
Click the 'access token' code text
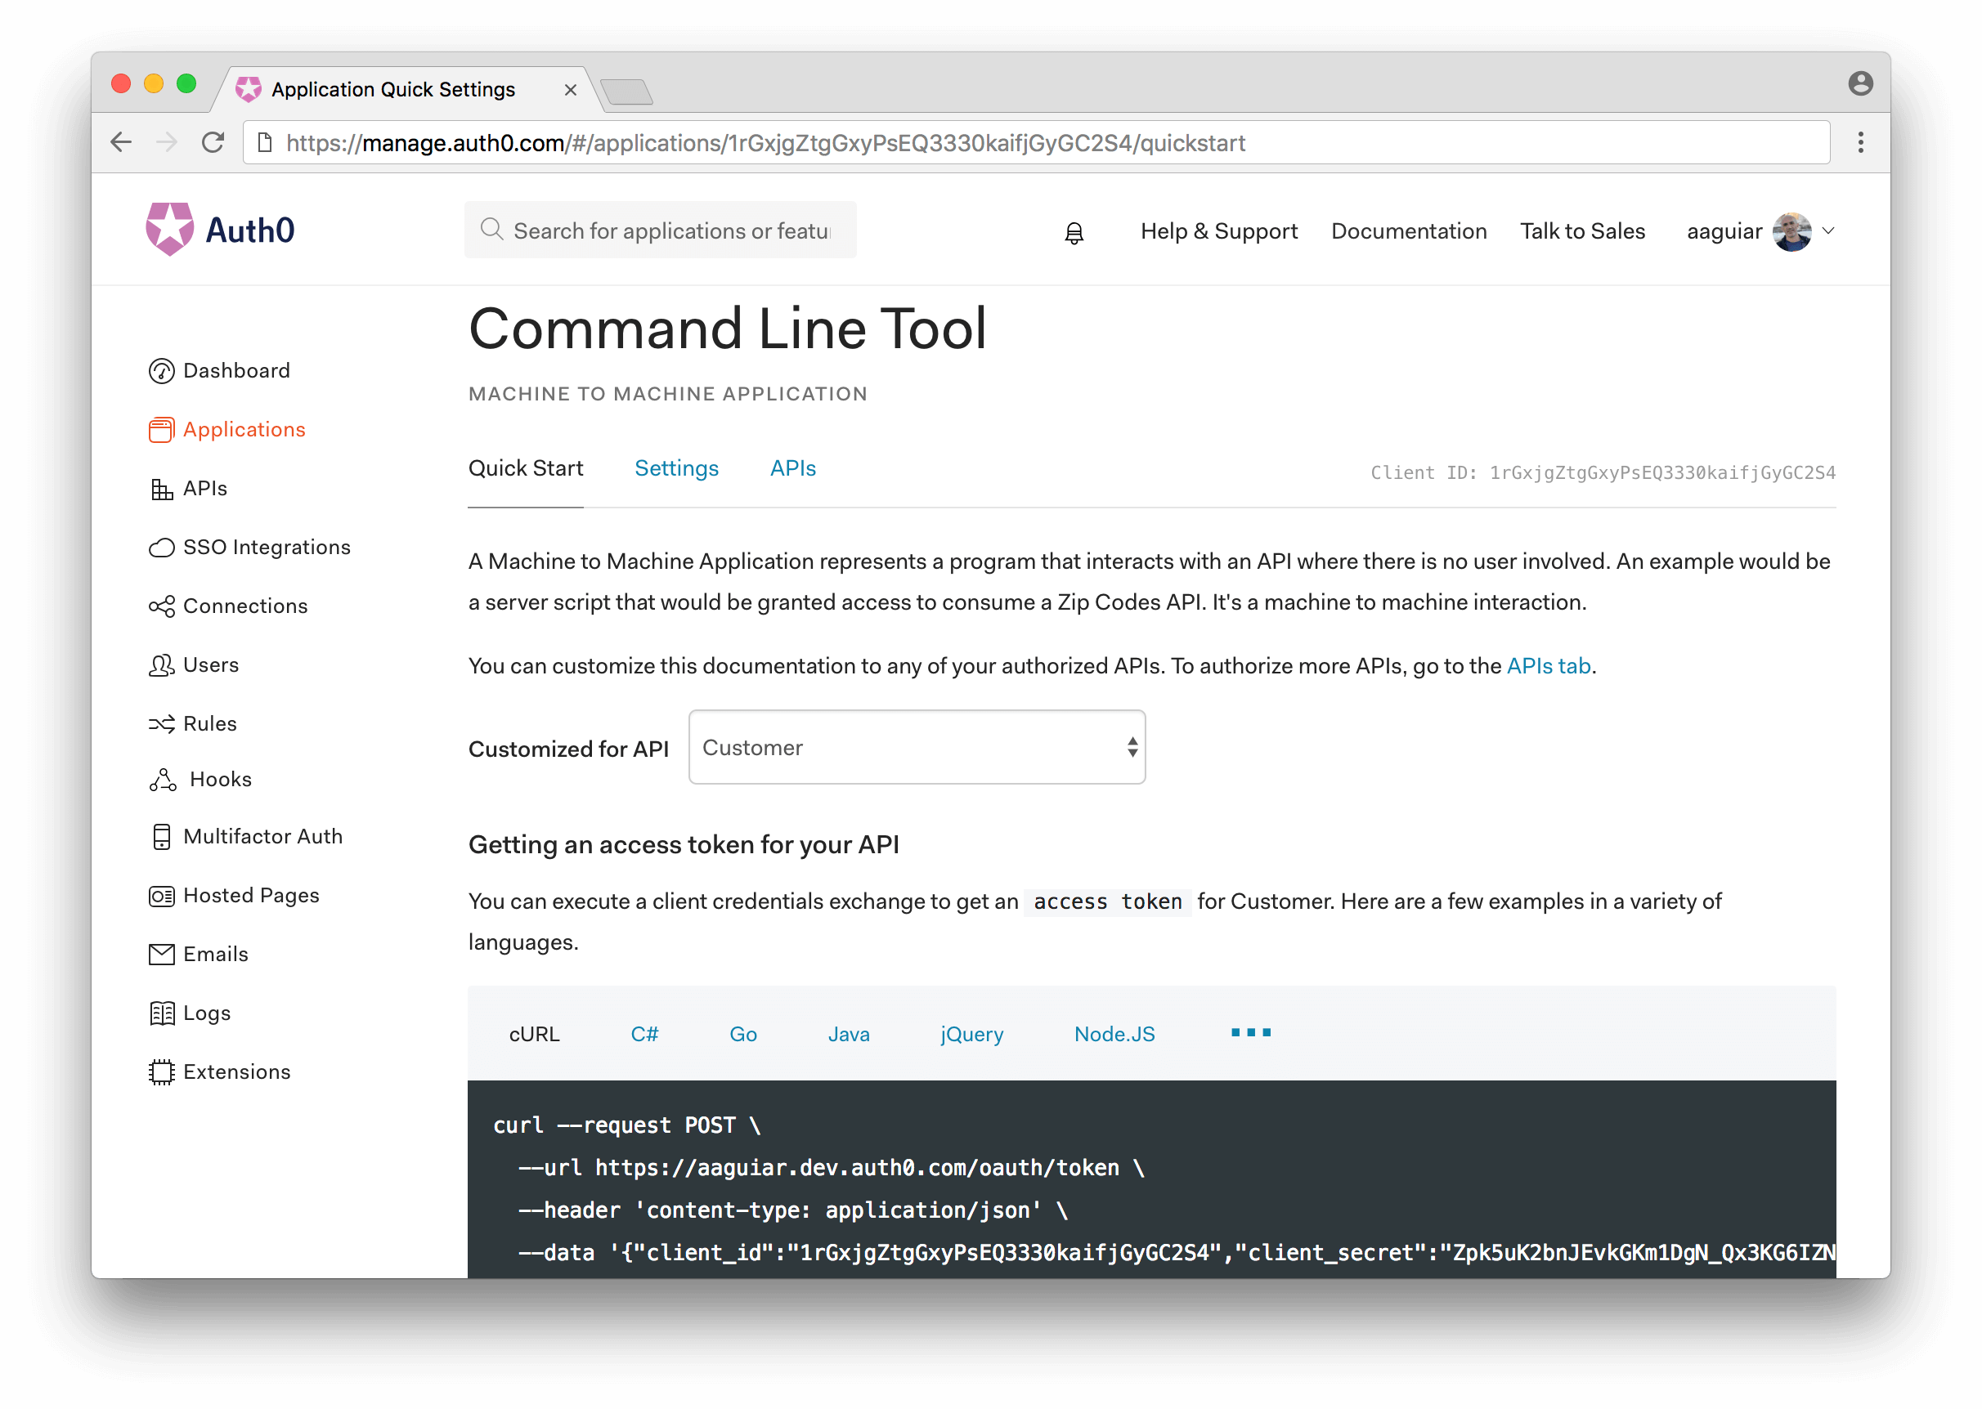(1107, 902)
